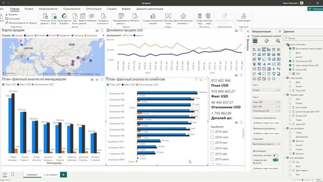Open dropdown of Факт USD field in Ось X

point(276,107)
